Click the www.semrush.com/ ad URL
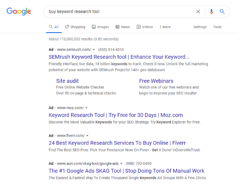The image size is (238, 187). pyautogui.click(x=74, y=50)
